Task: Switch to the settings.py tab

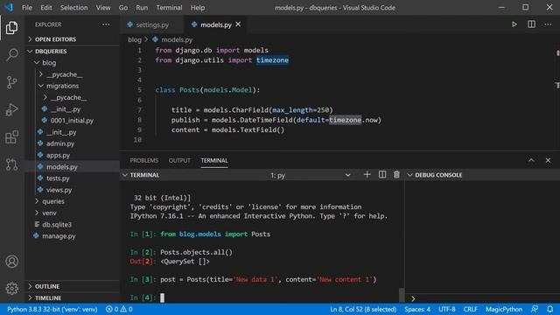Action: pyautogui.click(x=152, y=24)
